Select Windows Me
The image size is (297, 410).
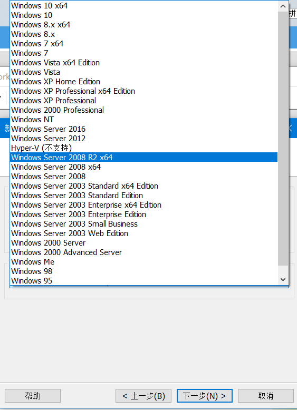[x=143, y=262]
